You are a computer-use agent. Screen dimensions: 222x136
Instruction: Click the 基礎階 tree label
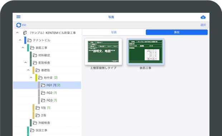coord(45,70)
